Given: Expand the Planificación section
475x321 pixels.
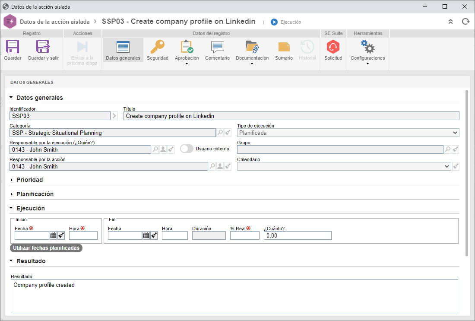Looking at the screenshot, I should click(12, 194).
